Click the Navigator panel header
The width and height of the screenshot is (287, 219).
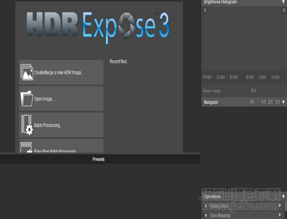(x=244, y=102)
